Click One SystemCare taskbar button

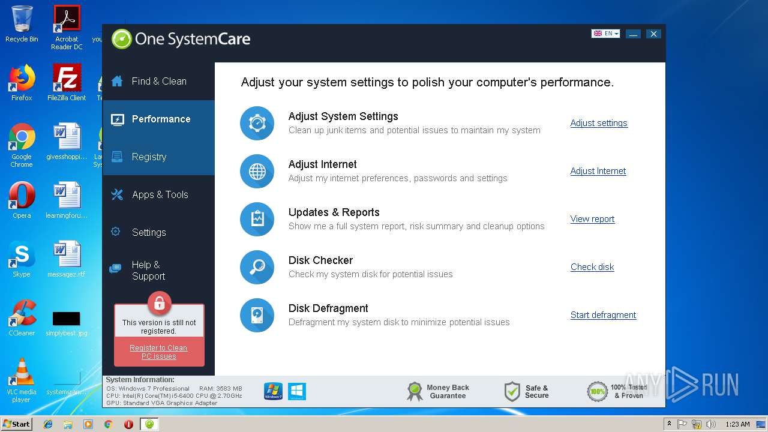pyautogui.click(x=149, y=424)
